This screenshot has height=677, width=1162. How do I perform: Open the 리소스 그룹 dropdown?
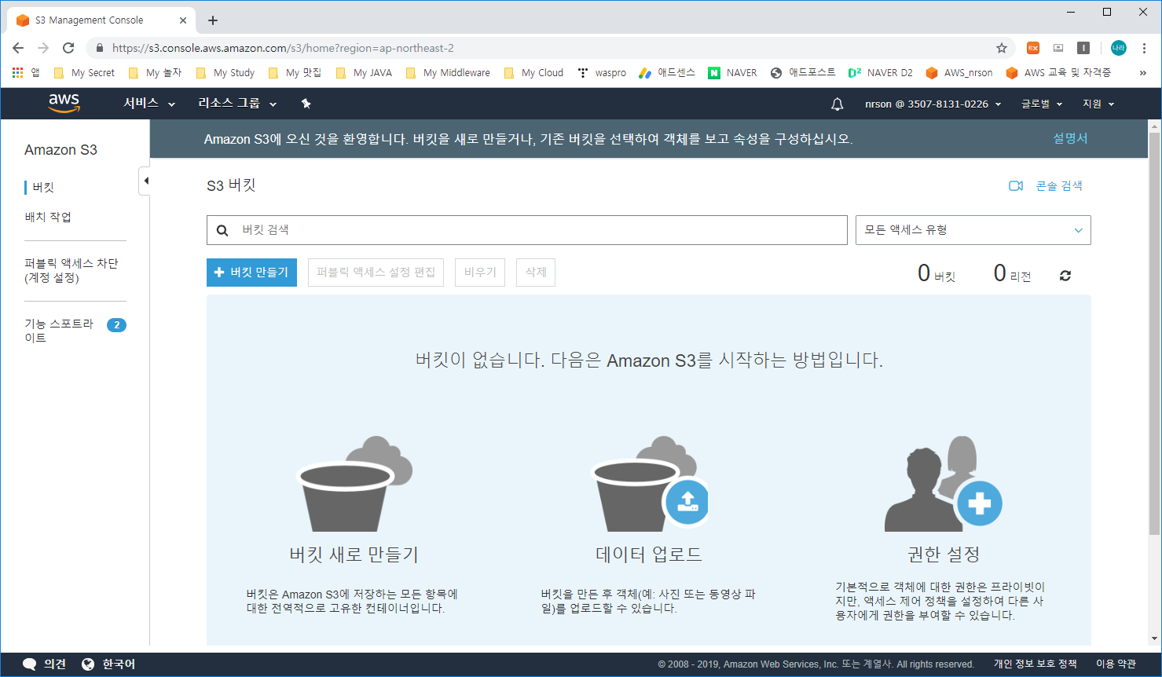[x=237, y=104]
